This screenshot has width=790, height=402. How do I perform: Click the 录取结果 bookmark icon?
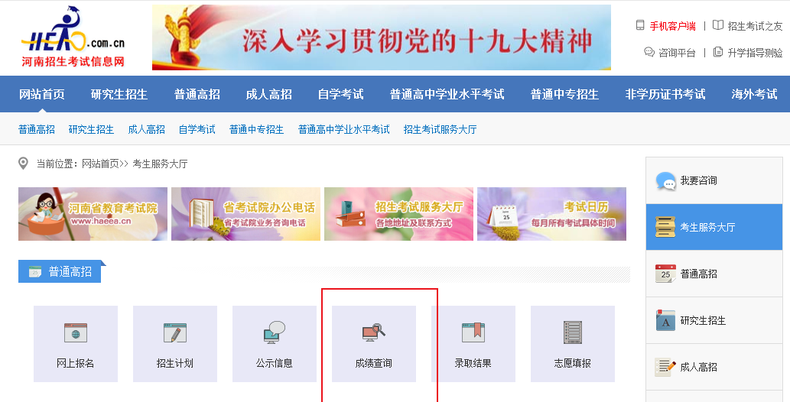[x=473, y=333]
